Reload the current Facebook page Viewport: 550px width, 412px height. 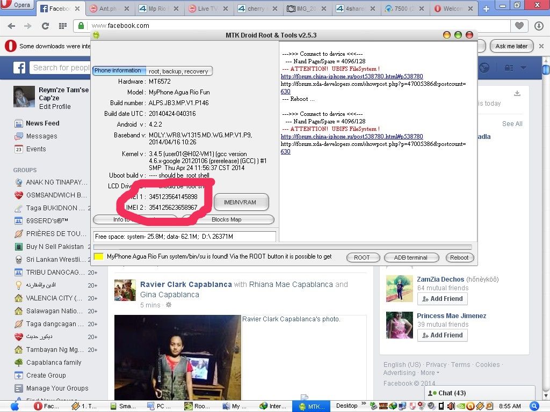click(x=45, y=26)
